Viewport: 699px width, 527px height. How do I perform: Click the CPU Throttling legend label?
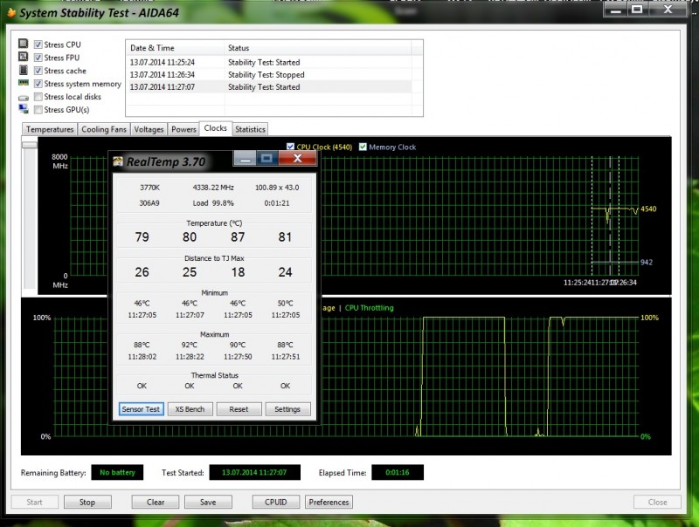pos(369,308)
